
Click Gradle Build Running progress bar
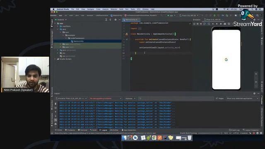209,133
